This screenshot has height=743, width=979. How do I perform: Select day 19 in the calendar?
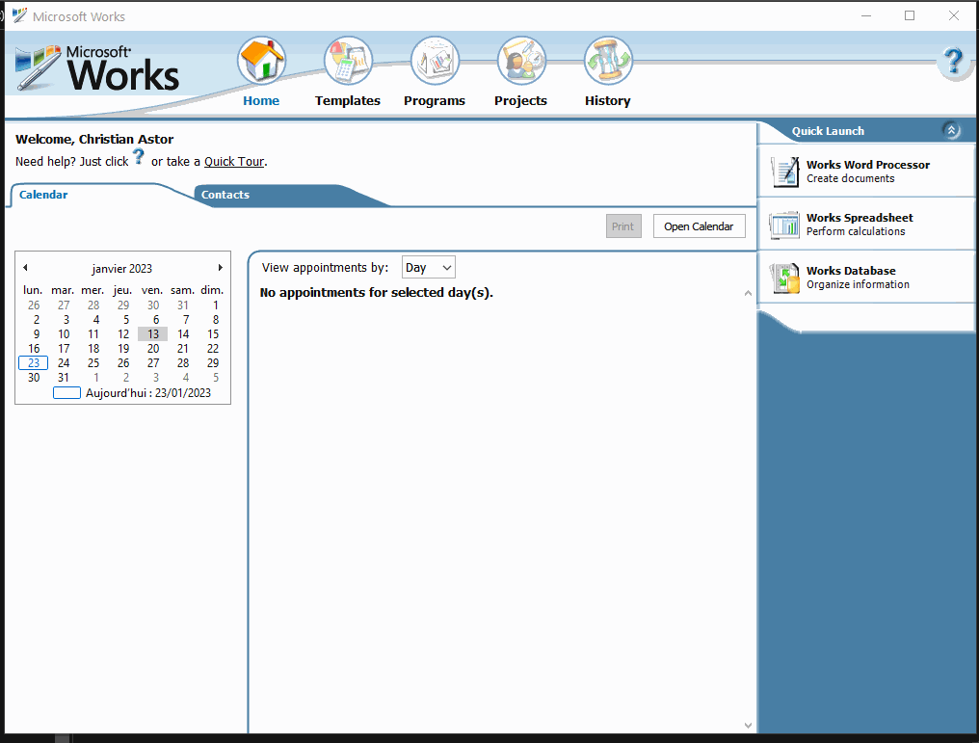[x=123, y=349]
